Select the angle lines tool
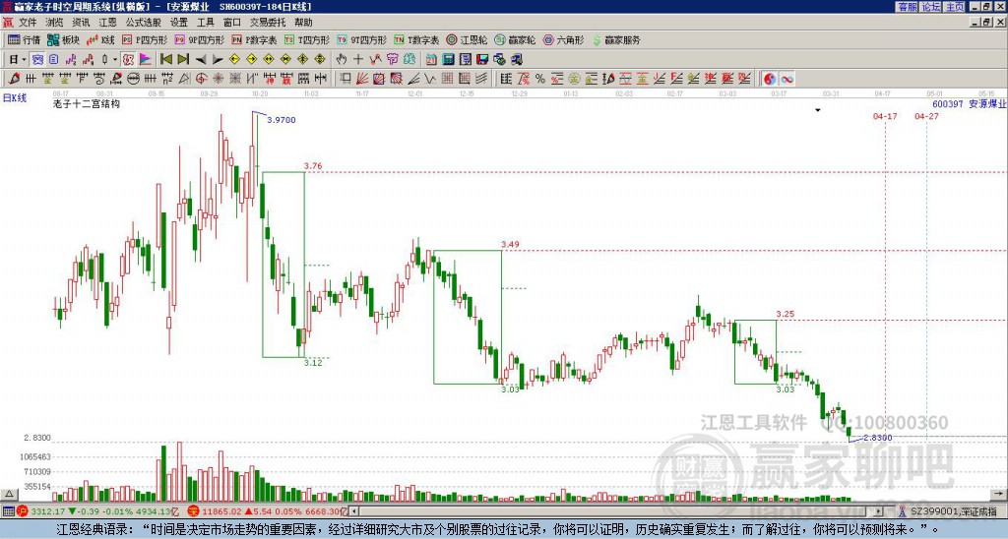The width and height of the screenshot is (1008, 539). tap(413, 79)
